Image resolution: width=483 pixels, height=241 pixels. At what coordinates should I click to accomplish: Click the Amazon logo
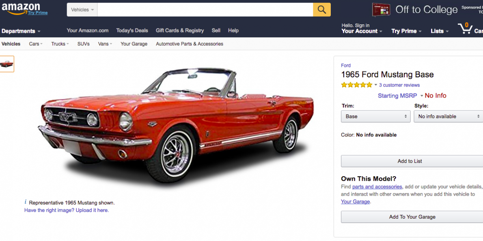tap(21, 8)
